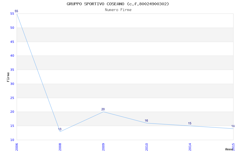Click the x-axis year 2006

[17, 147]
